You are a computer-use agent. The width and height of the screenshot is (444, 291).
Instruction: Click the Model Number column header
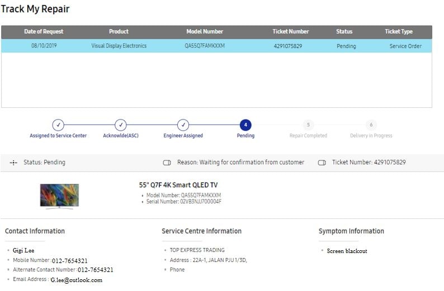point(205,31)
